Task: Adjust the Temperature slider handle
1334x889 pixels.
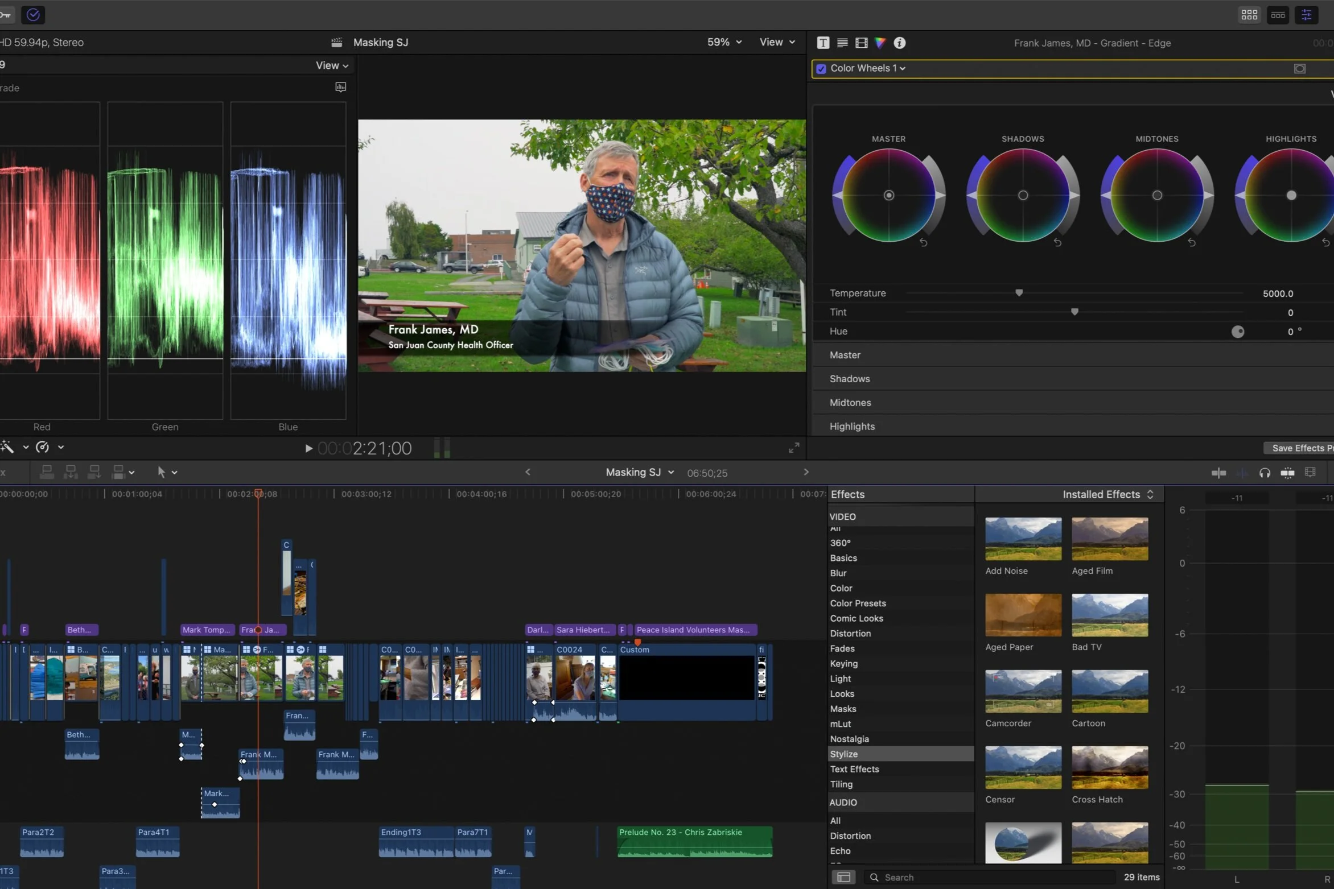Action: 1019,293
